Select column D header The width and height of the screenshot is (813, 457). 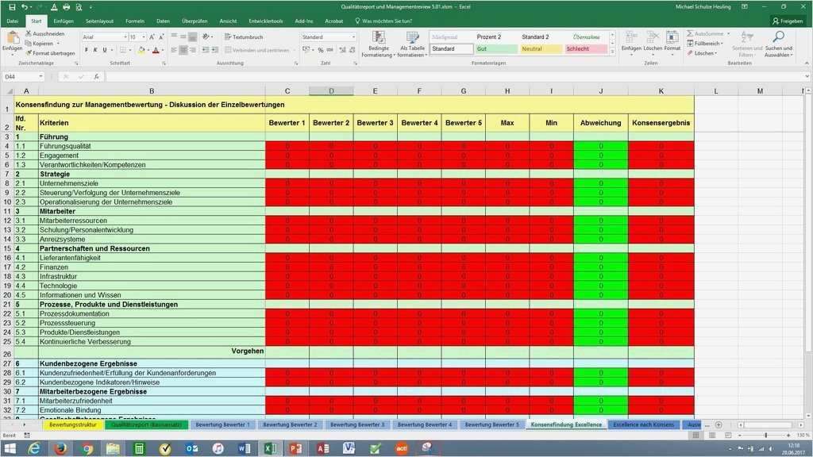331,91
